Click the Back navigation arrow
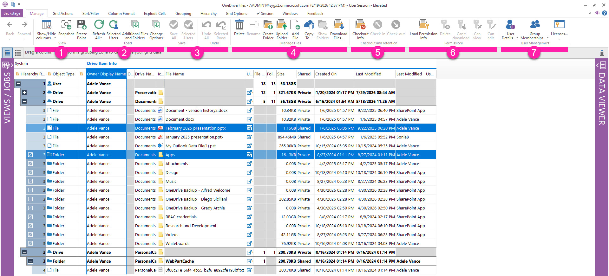The image size is (609, 276). 10,24
